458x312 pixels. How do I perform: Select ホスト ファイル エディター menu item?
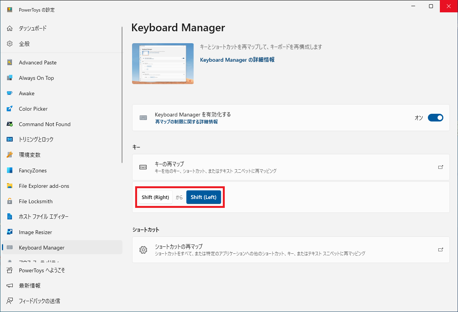coord(44,217)
